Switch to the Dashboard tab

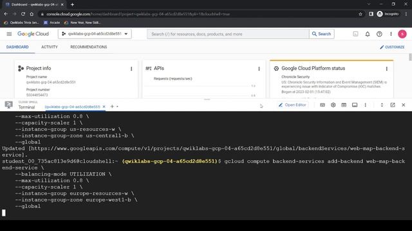tap(17, 47)
